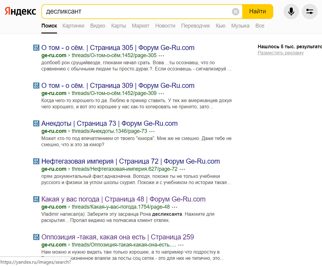Switch to Видео tab

(97, 26)
